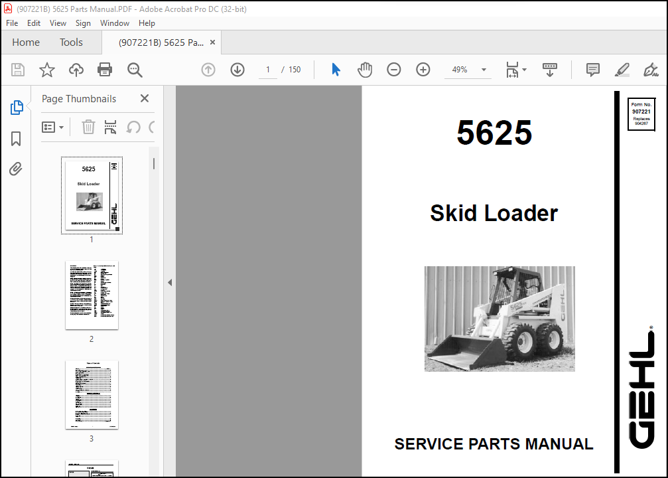Image resolution: width=668 pixels, height=478 pixels.
Task: Open the Help menu
Action: [x=147, y=23]
